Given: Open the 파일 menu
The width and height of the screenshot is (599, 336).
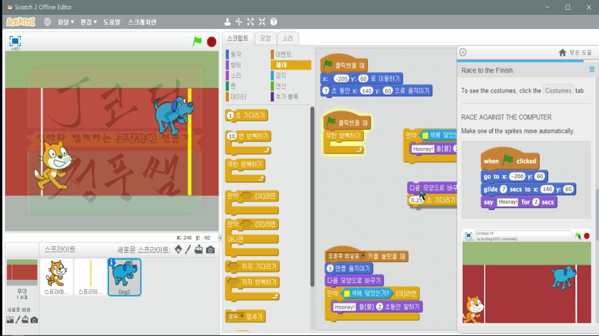Looking at the screenshot, I should point(66,22).
